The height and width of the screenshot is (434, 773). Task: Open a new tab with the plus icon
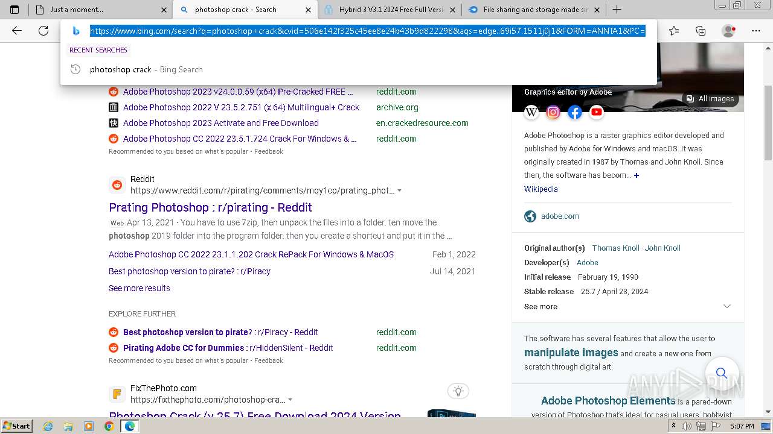(x=617, y=10)
